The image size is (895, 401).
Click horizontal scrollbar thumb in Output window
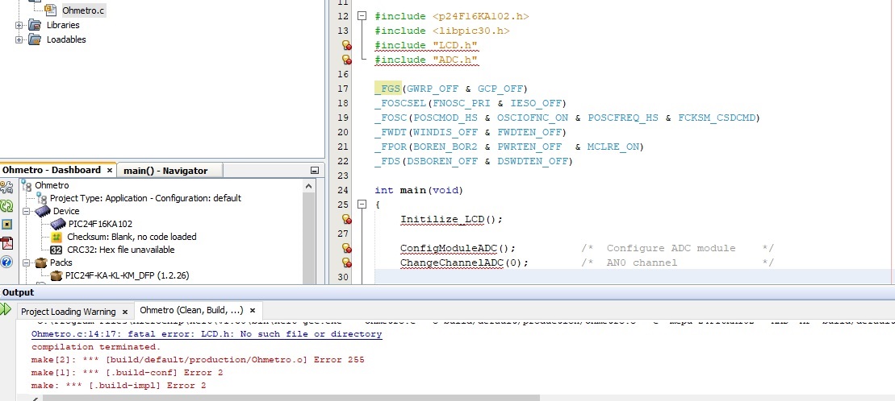click(x=291, y=398)
